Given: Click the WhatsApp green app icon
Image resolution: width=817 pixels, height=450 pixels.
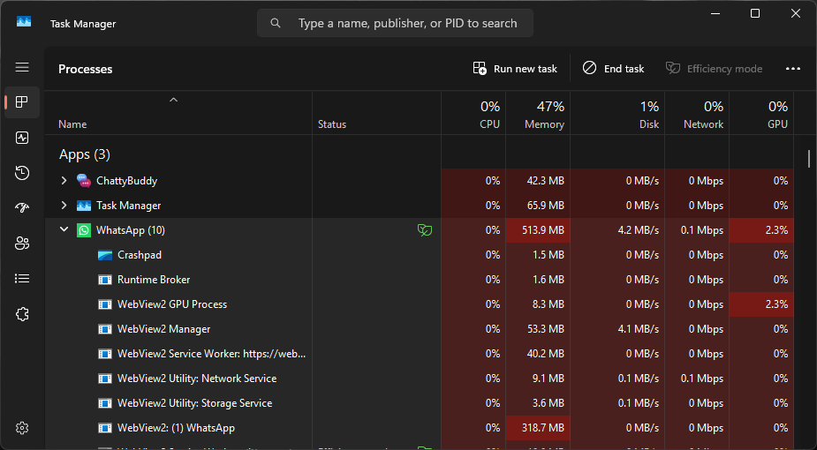Looking at the screenshot, I should (x=84, y=230).
